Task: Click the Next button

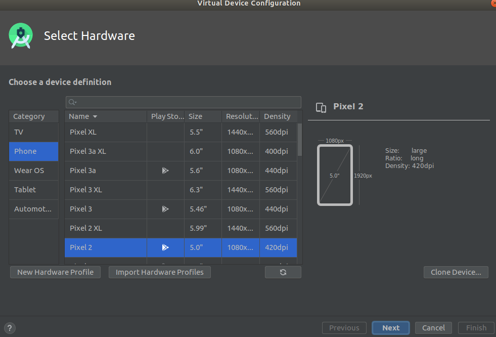Action: [391, 328]
